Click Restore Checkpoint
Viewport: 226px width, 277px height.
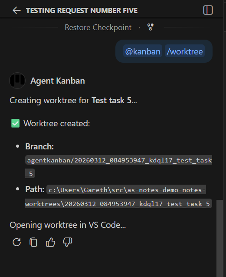98,27
